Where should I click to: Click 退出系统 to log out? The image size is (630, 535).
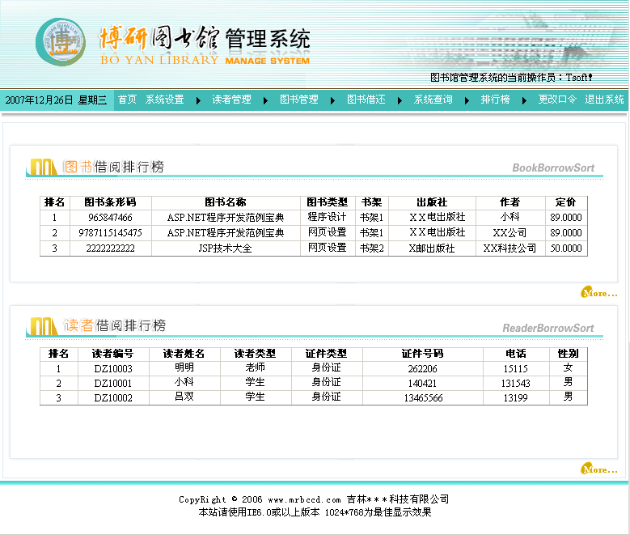coord(604,100)
